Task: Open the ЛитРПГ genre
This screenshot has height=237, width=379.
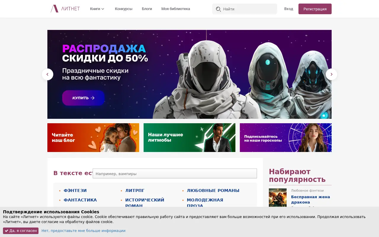Action: point(135,190)
